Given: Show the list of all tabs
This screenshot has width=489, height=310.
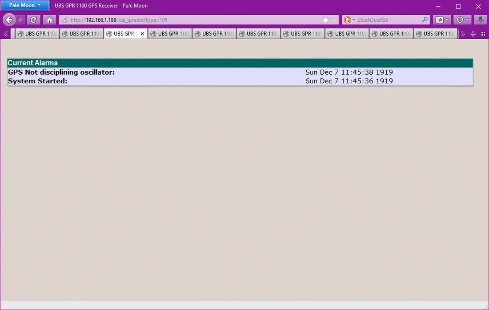Looking at the screenshot, I should point(483,34).
